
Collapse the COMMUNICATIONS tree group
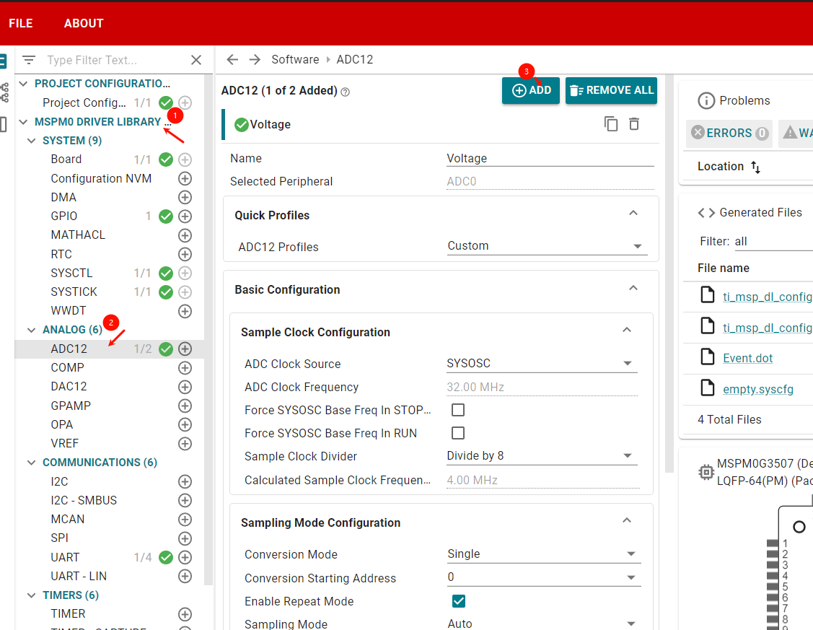click(32, 463)
